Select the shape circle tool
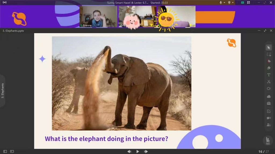Viewport: 275px width, 154px height. [269, 88]
